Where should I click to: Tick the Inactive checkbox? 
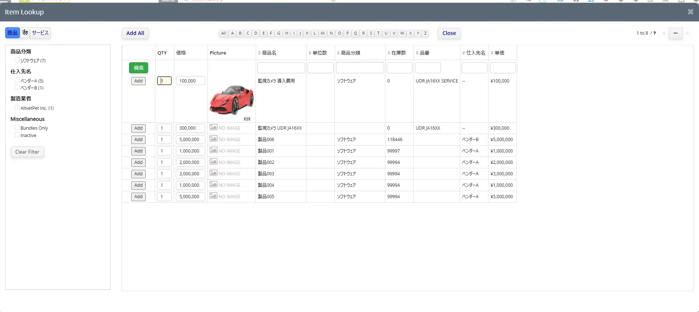17,135
